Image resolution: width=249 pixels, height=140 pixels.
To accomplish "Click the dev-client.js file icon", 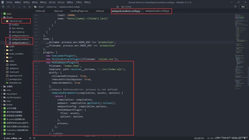I will click(x=10, y=28).
